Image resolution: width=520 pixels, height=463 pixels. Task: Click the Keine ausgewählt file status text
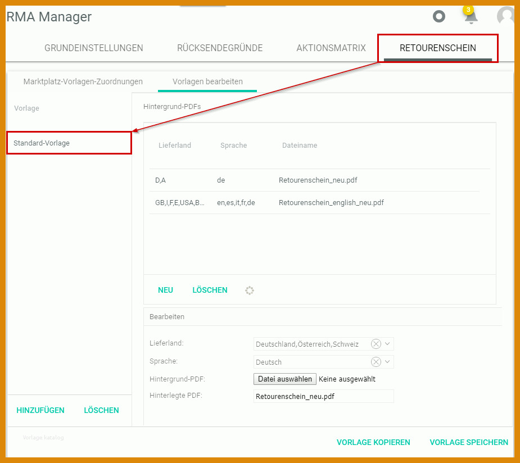(347, 379)
